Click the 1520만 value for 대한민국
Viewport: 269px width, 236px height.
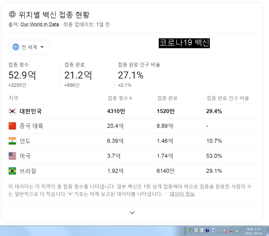point(166,111)
